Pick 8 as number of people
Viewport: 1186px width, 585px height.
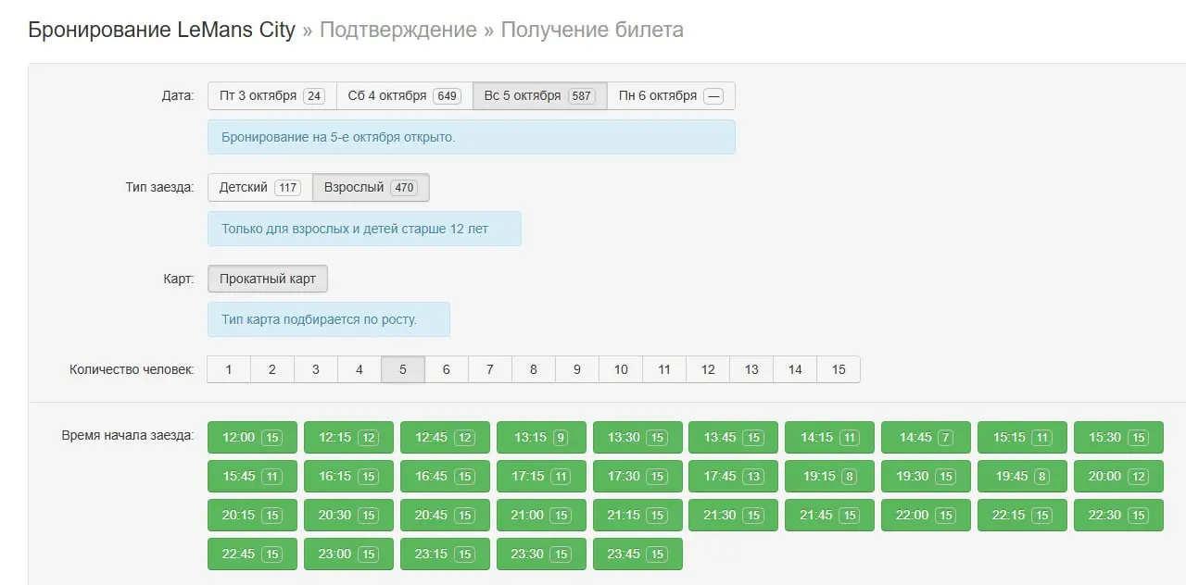[x=534, y=369]
